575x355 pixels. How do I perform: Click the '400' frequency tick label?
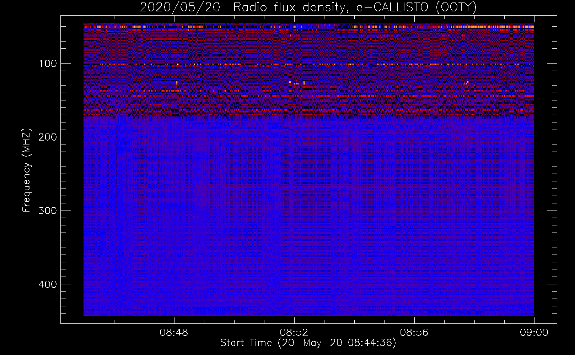click(x=48, y=284)
